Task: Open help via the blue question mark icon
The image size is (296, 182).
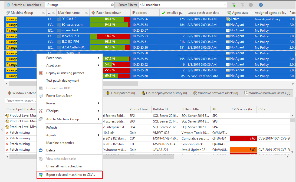Action: [x=260, y=5]
